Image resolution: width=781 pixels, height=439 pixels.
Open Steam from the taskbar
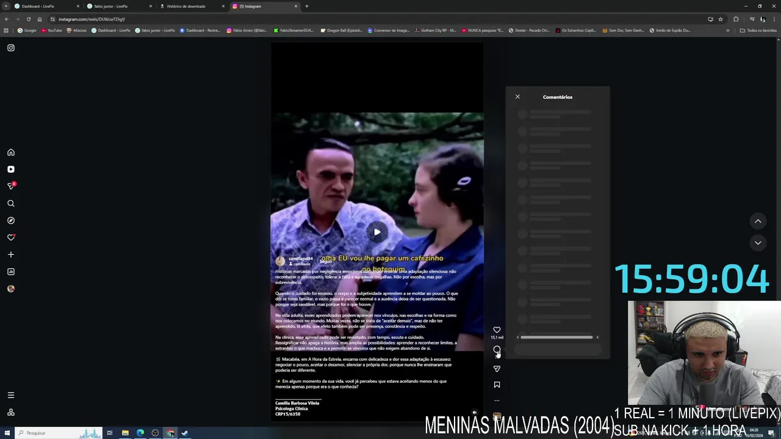pos(185,433)
